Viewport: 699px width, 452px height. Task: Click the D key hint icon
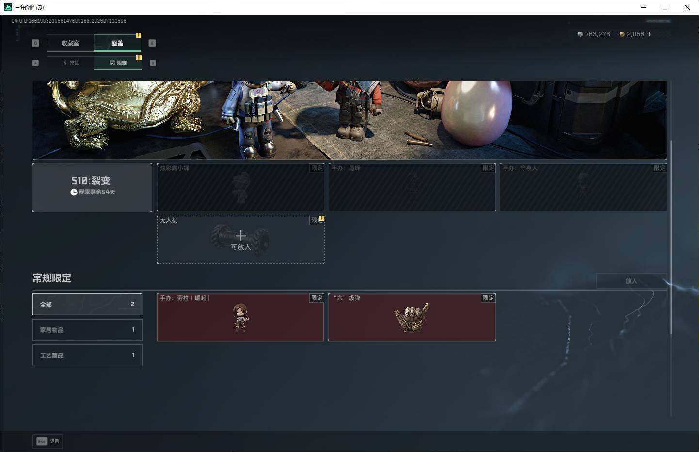pyautogui.click(x=153, y=63)
